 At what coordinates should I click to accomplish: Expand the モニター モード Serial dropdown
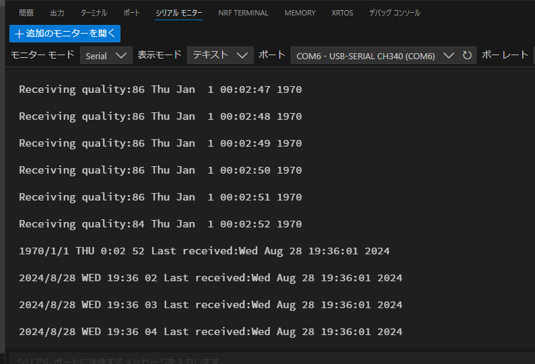click(106, 56)
